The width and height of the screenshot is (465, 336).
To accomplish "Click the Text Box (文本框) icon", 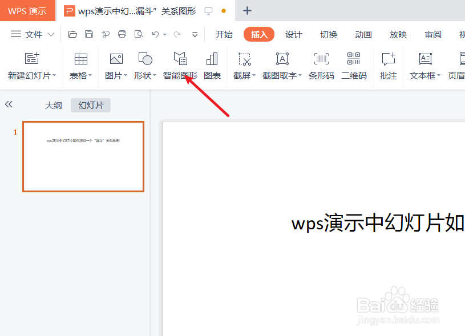I will coord(425,59).
